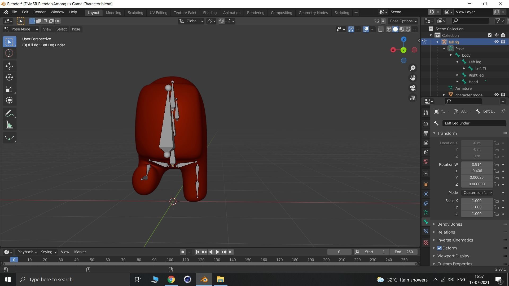Select the Breakdowner pose tool

tap(10, 138)
